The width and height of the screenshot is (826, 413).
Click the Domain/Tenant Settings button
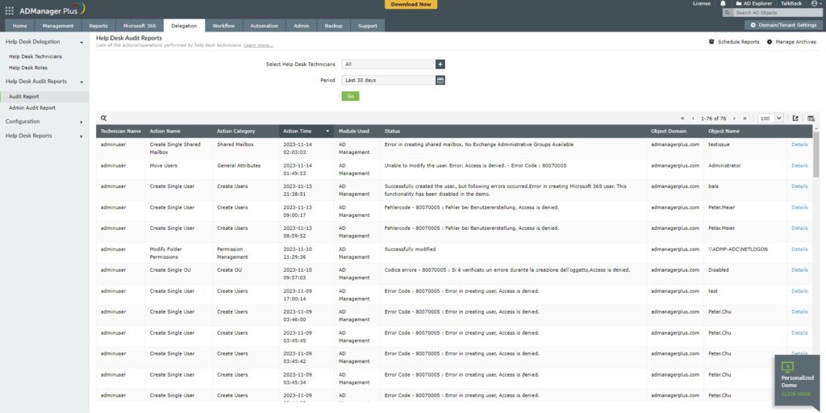pyautogui.click(x=782, y=26)
